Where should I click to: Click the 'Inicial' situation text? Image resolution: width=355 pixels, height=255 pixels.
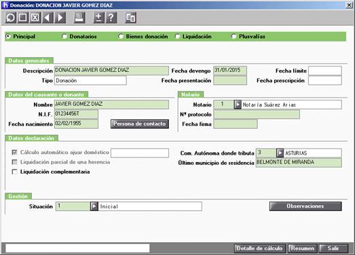(109, 207)
